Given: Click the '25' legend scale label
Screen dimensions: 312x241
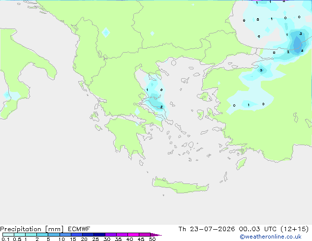Looking at the screenshot, I should point(95,239).
